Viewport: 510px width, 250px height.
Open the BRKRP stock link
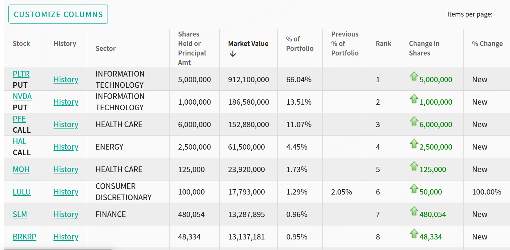24,237
